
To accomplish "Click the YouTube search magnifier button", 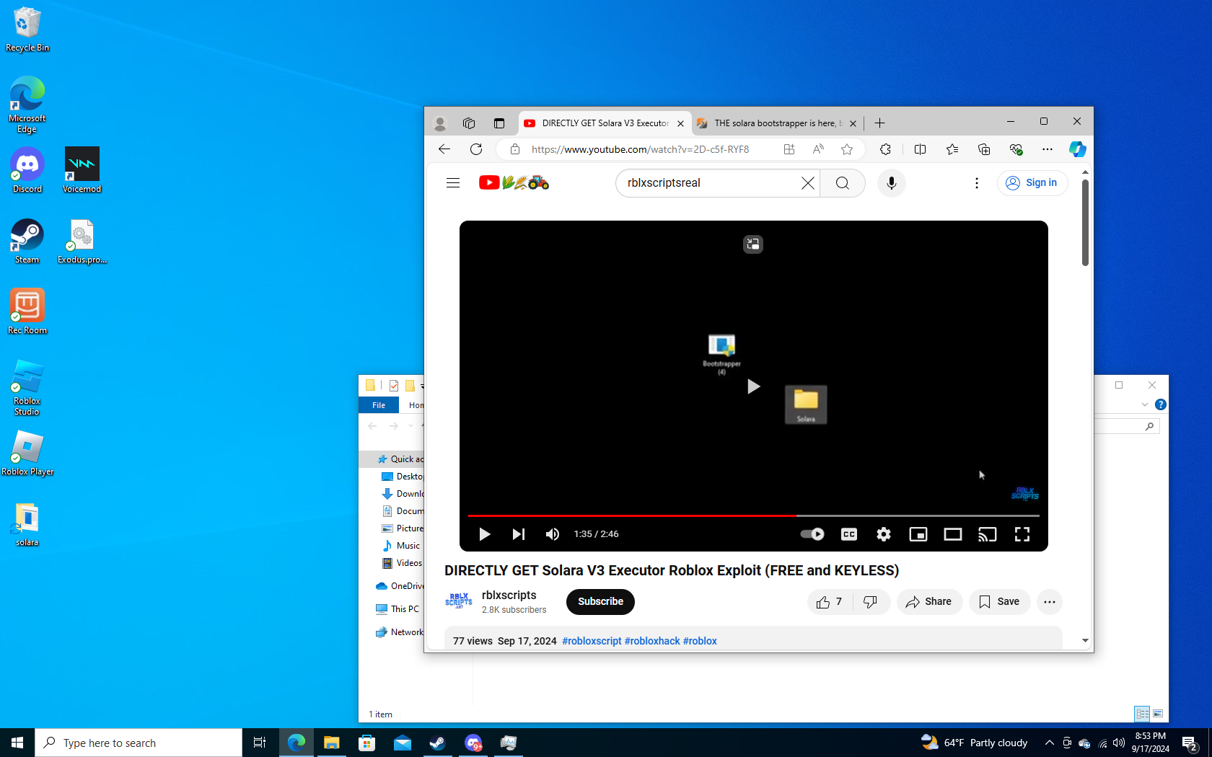I will tap(843, 183).
